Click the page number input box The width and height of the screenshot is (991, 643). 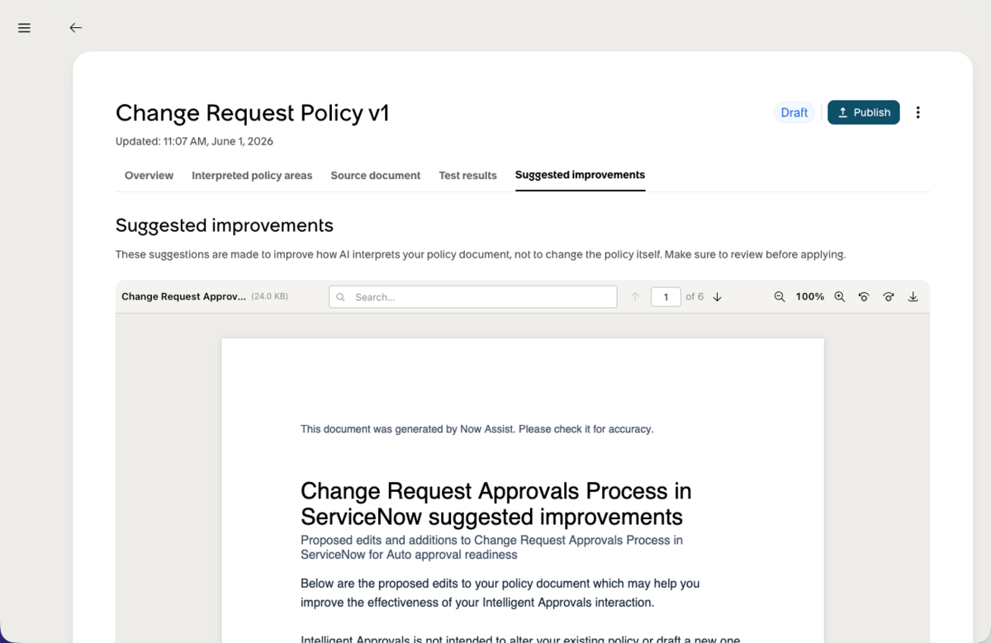point(666,296)
